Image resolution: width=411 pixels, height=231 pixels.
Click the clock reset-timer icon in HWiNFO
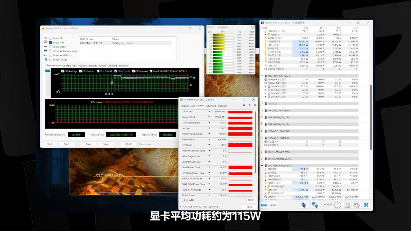tap(338, 205)
